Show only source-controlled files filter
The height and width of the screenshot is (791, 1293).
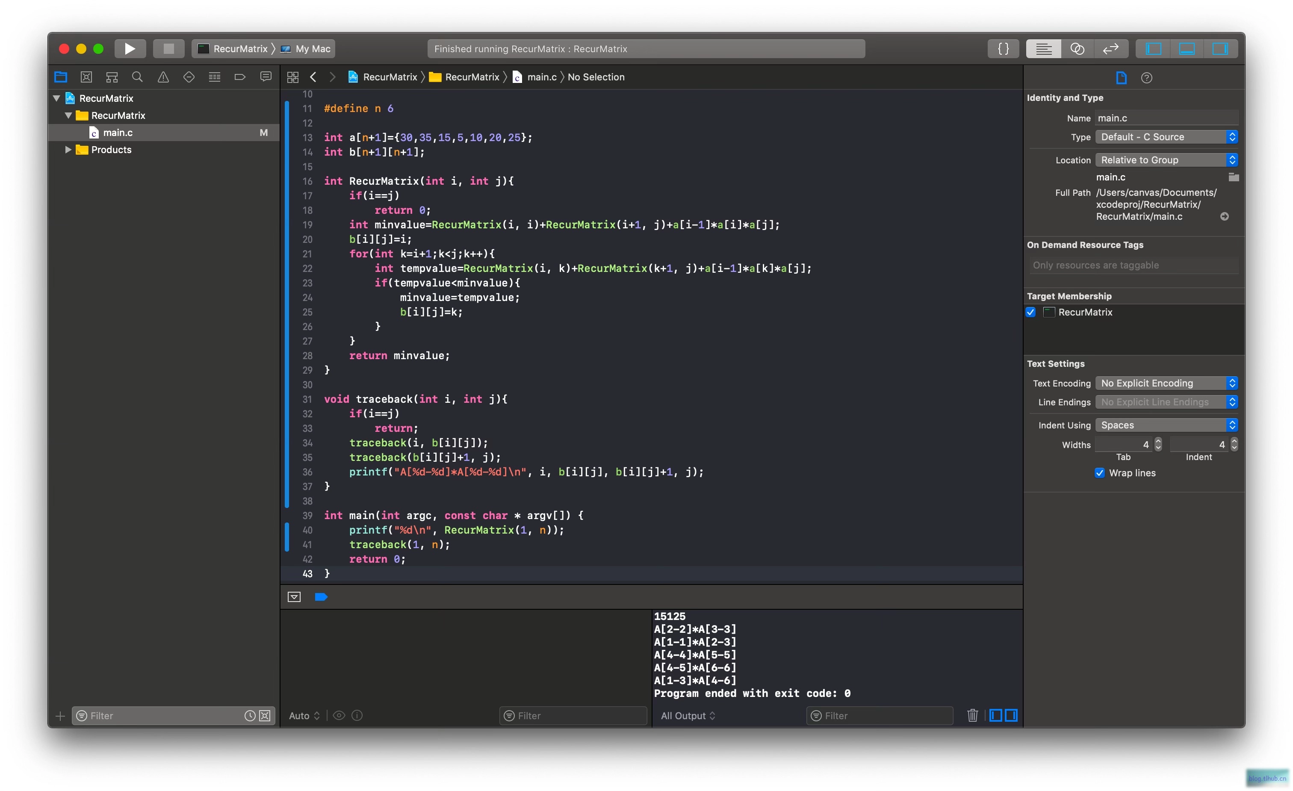coord(265,716)
